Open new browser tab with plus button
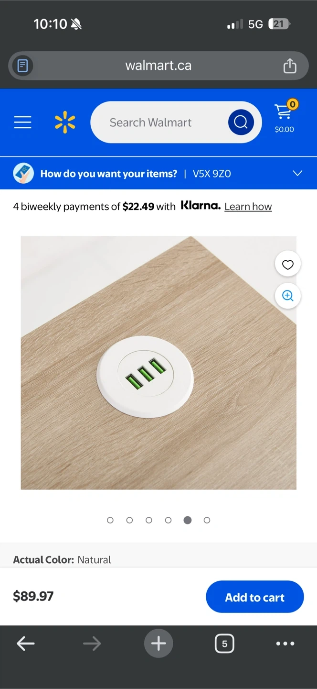317x689 pixels. pos(158,644)
